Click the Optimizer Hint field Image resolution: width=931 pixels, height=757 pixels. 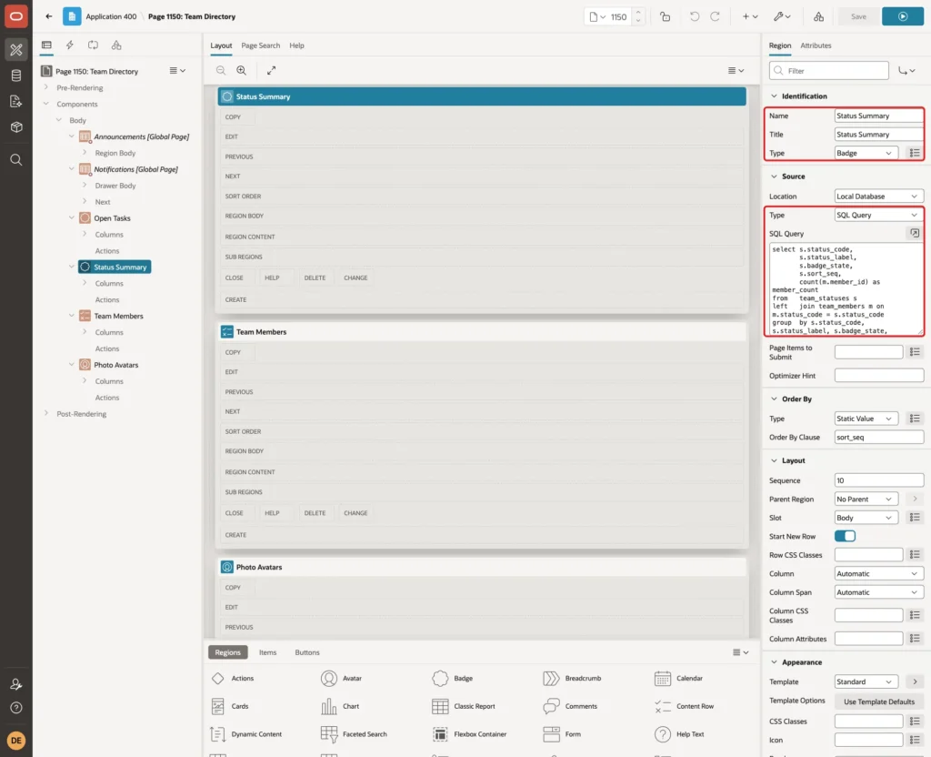(x=879, y=376)
